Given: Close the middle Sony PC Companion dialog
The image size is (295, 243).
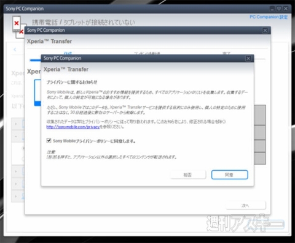Looking at the screenshot, I should 265,31.
